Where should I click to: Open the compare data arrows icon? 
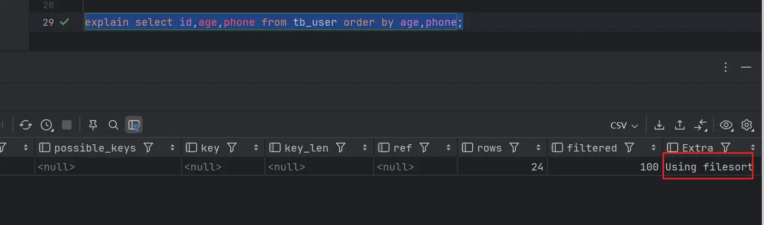(700, 125)
